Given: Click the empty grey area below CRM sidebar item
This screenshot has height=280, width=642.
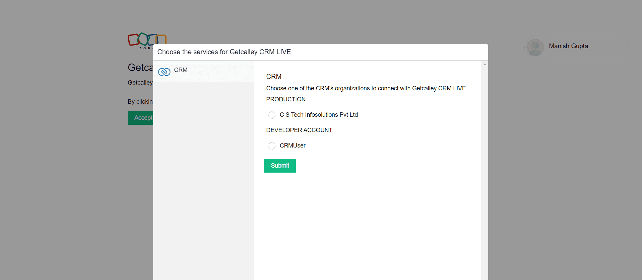Looking at the screenshot, I should tap(203, 181).
